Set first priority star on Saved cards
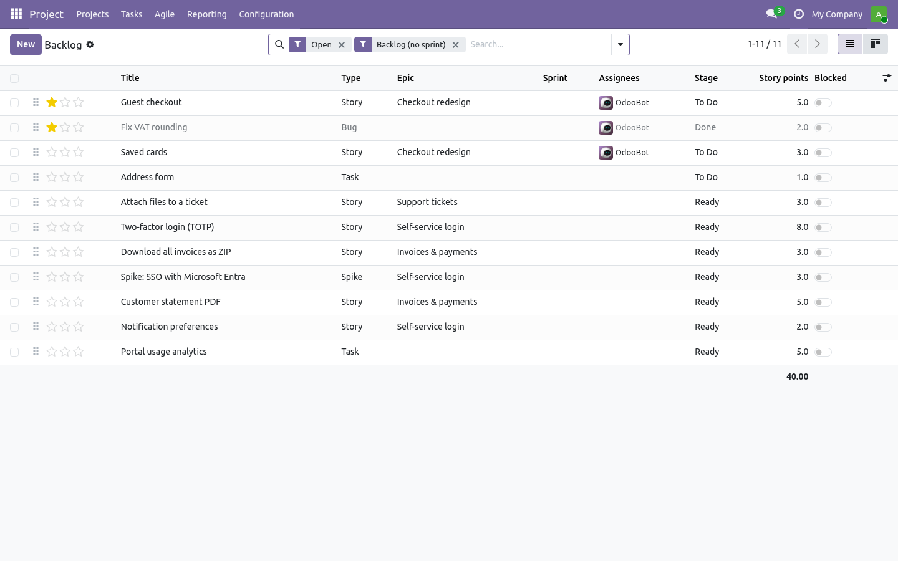This screenshot has height=561, width=898. click(x=52, y=152)
